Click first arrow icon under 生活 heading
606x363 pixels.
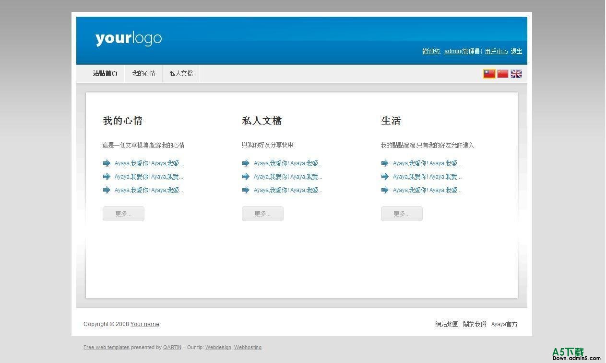pos(385,163)
